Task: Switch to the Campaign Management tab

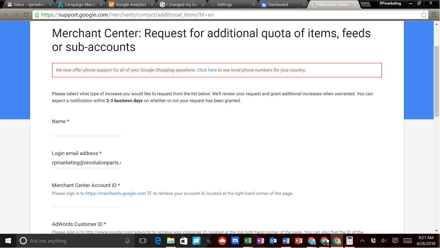Action: 81,5
